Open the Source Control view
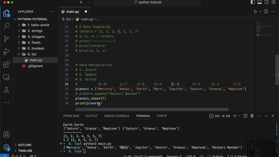Image resolution: width=279 pixels, height=157 pixels. 7,39
